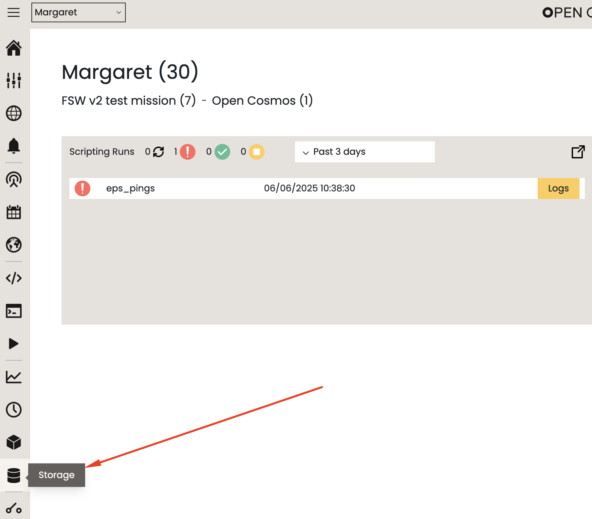Open the Storage database icon
Screen dimensions: 592x519
pyautogui.click(x=14, y=475)
